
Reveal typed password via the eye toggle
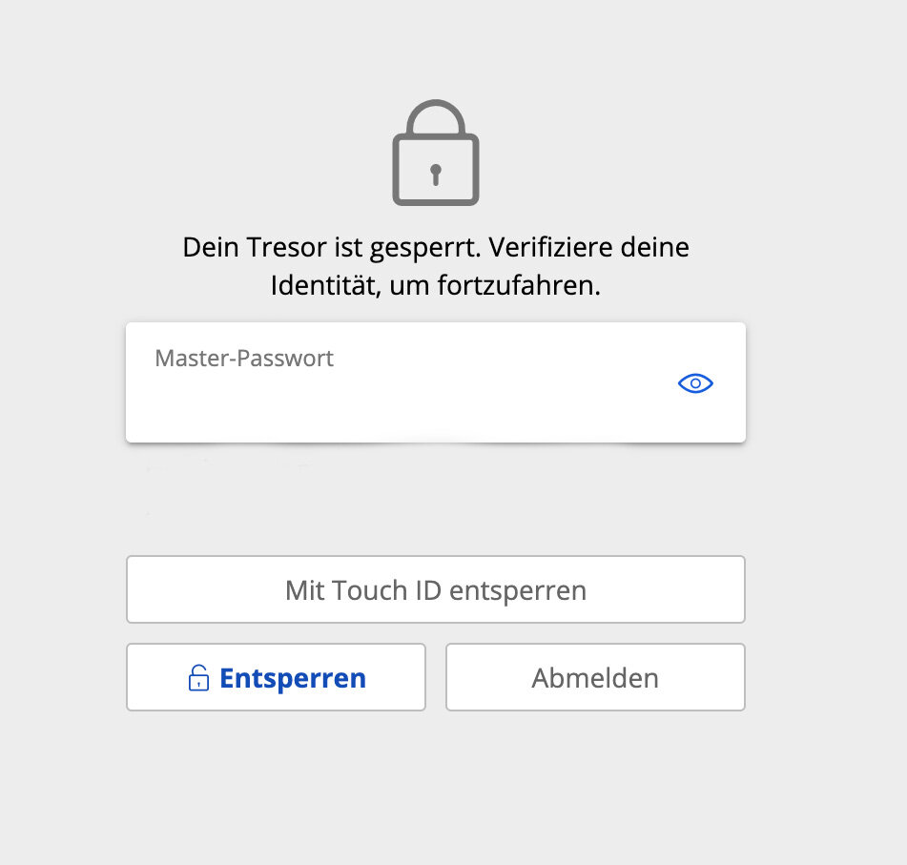pyautogui.click(x=695, y=383)
